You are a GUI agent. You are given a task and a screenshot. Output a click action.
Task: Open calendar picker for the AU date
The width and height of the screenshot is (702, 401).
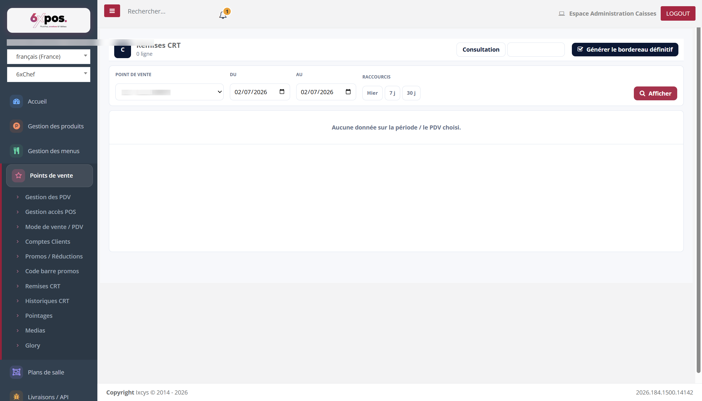click(x=348, y=92)
